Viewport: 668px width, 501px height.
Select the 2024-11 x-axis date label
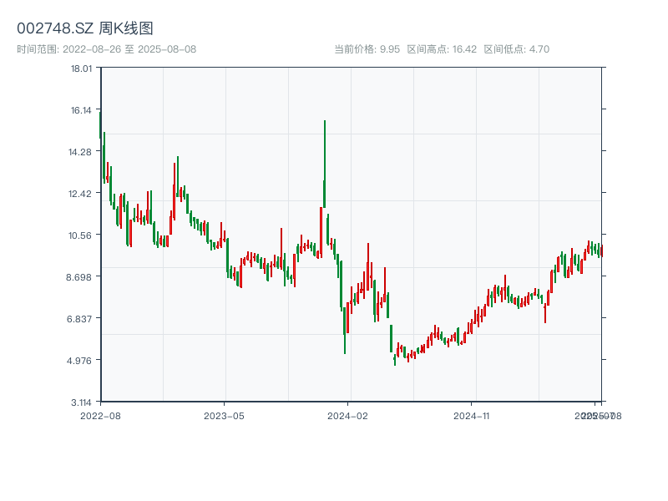click(x=473, y=415)
